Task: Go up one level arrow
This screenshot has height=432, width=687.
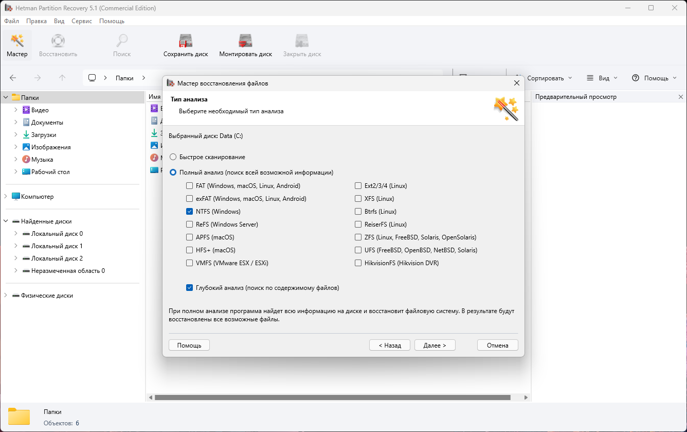Action: coord(62,78)
